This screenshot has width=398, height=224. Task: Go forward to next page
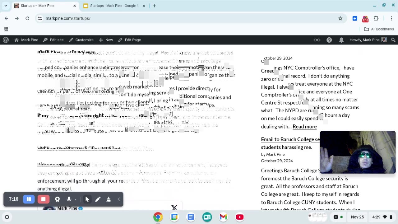[x=17, y=18]
